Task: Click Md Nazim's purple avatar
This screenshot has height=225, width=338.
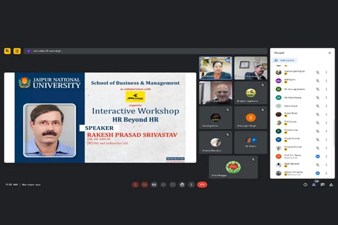Action: [278, 81]
